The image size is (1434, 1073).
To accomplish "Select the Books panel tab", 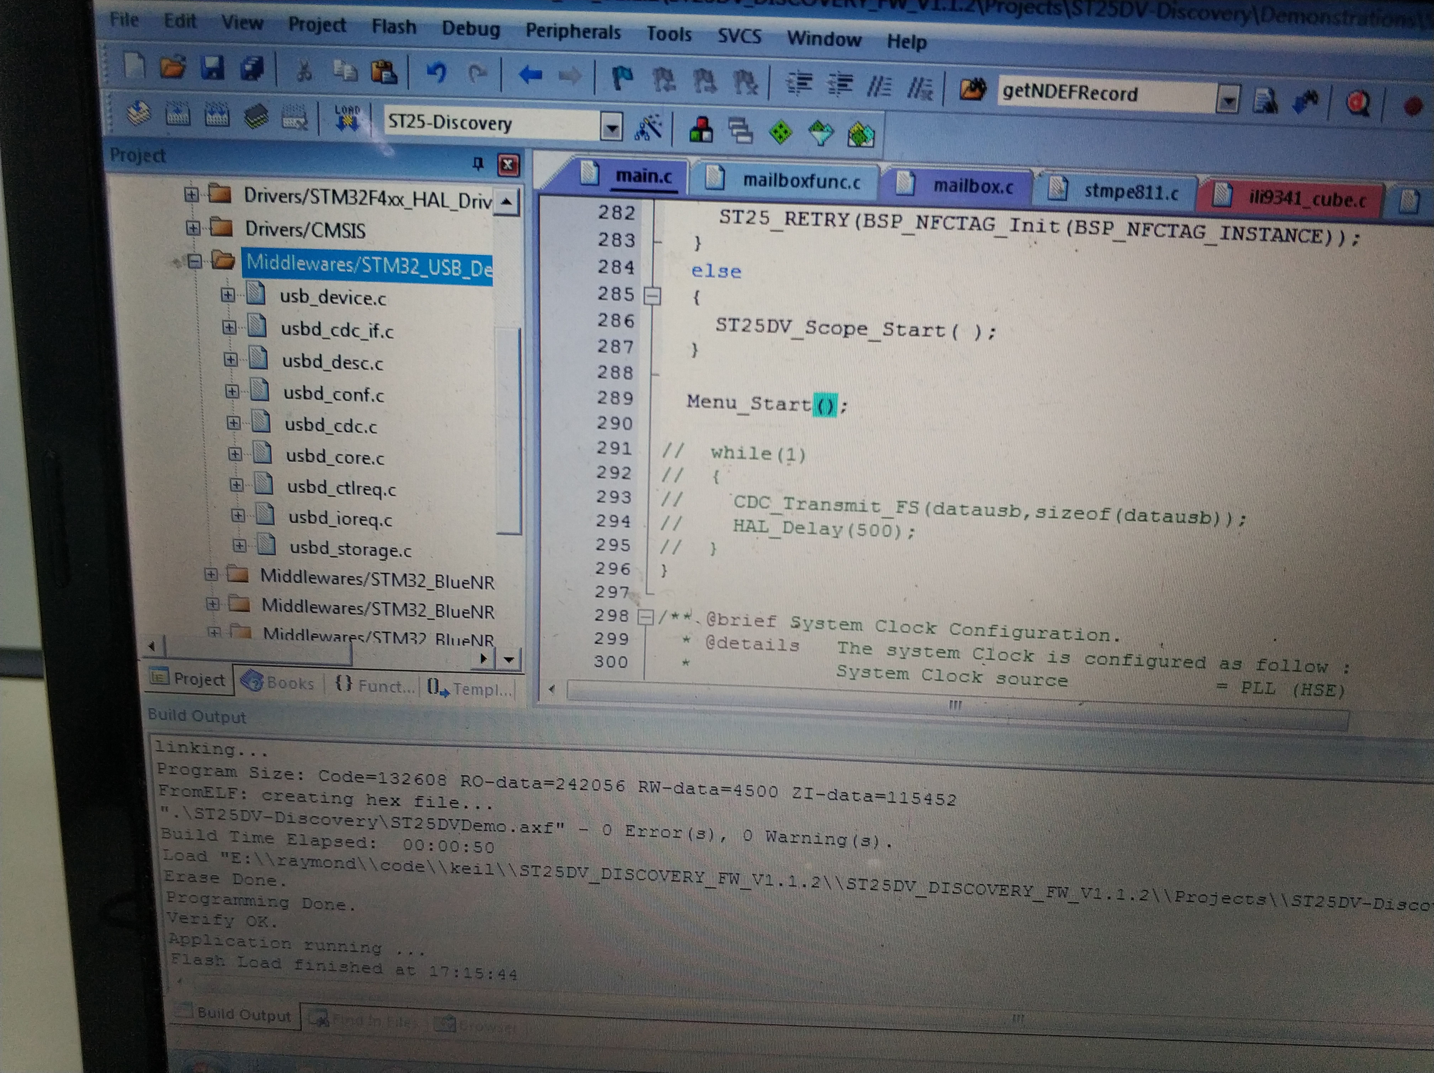I will click(x=277, y=682).
